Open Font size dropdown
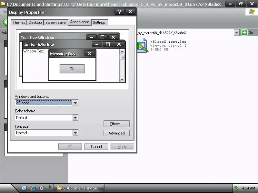The width and height of the screenshot is (258, 193). 75,133
